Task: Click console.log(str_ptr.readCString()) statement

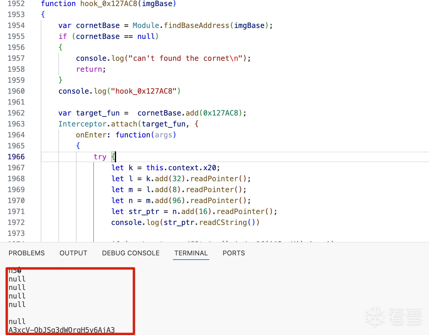Action: pyautogui.click(x=185, y=223)
